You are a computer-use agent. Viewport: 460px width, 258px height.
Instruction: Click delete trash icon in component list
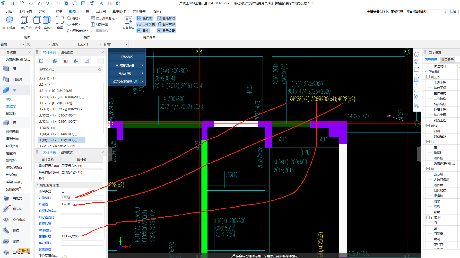pyautogui.click(x=66, y=61)
